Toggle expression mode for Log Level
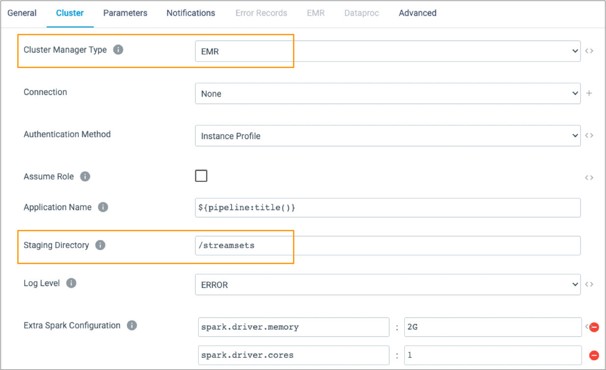The image size is (606, 370). point(589,284)
